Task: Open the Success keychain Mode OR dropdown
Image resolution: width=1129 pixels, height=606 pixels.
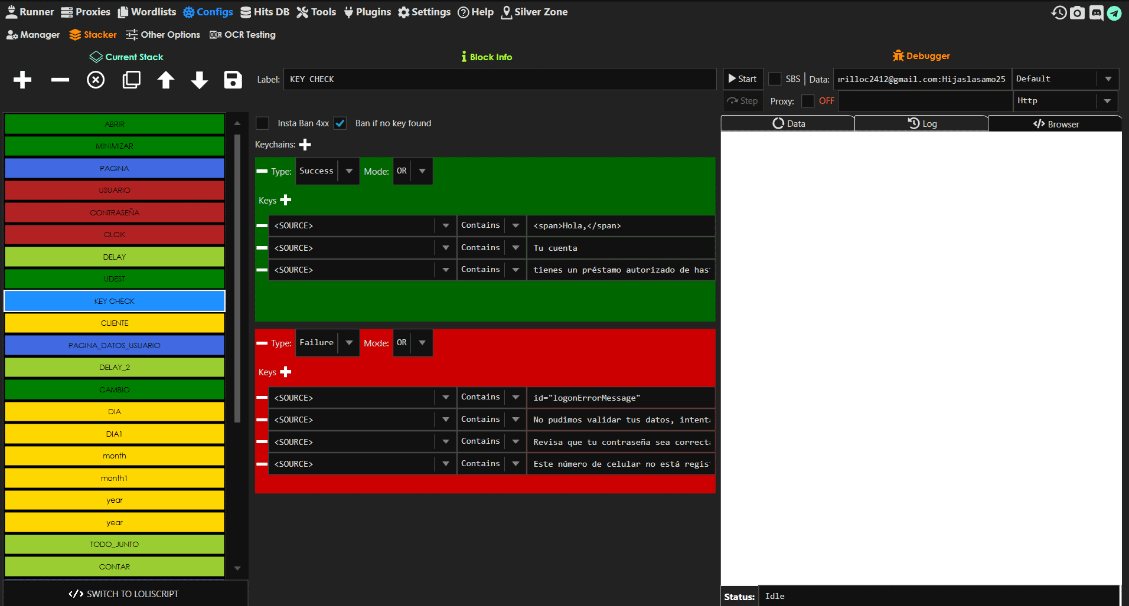Action: click(x=413, y=171)
